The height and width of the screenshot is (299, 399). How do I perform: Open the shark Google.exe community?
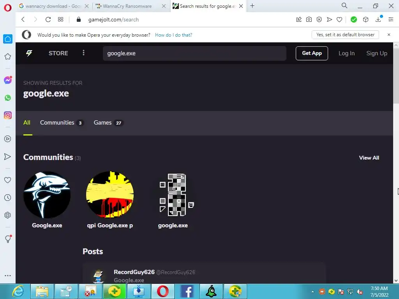coord(47,195)
